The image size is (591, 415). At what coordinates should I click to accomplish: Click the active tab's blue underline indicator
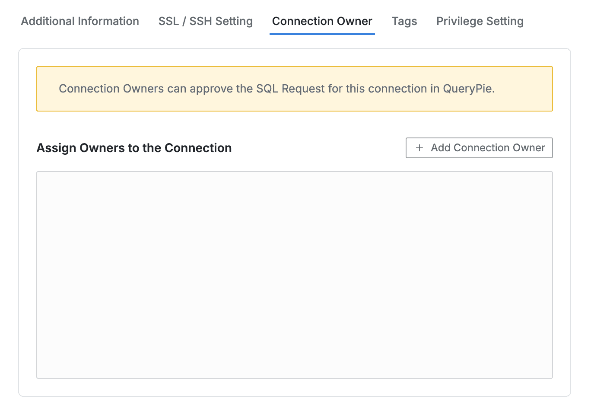[x=322, y=33]
